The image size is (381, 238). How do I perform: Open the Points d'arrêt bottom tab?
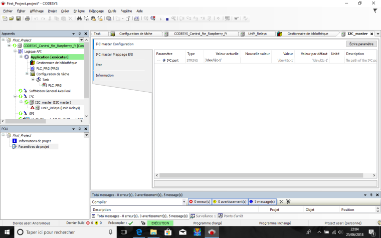[x=231, y=216]
